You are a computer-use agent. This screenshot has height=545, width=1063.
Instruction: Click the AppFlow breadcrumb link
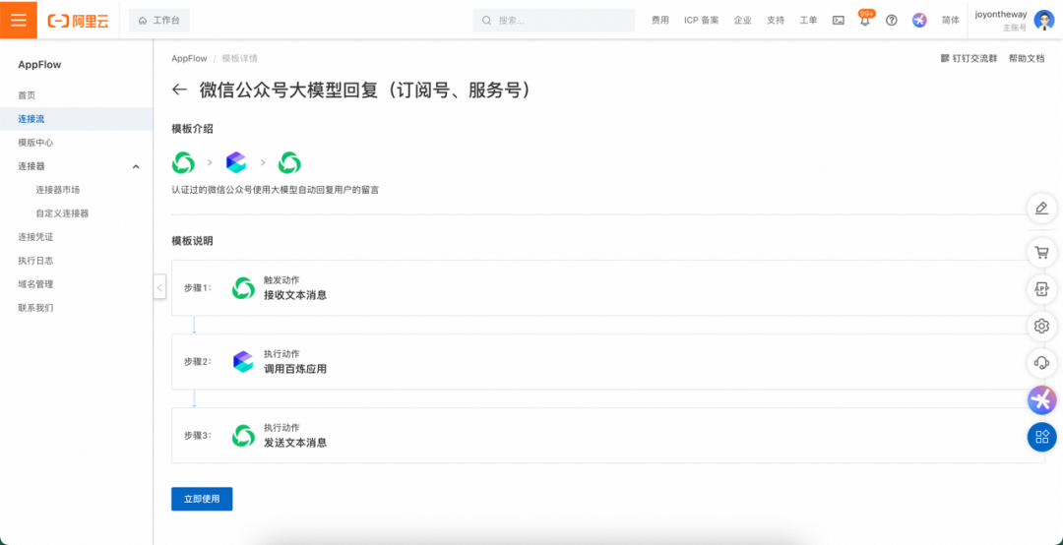point(189,58)
